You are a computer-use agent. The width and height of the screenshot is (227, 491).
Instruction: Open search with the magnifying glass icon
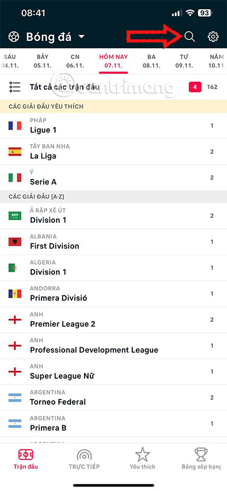[x=190, y=37]
